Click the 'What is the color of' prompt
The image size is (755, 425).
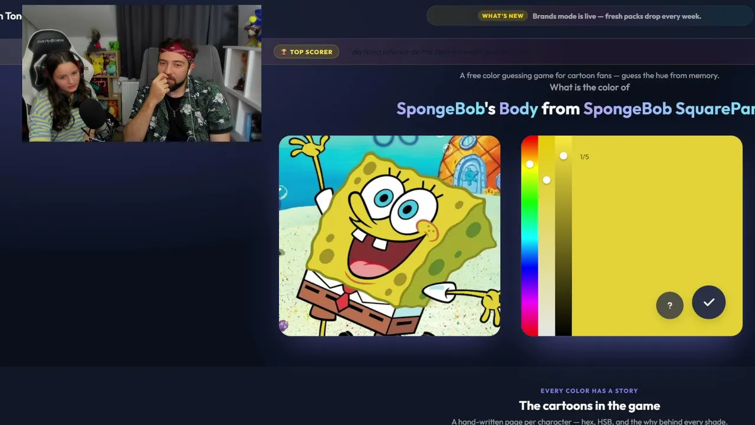[x=590, y=87]
